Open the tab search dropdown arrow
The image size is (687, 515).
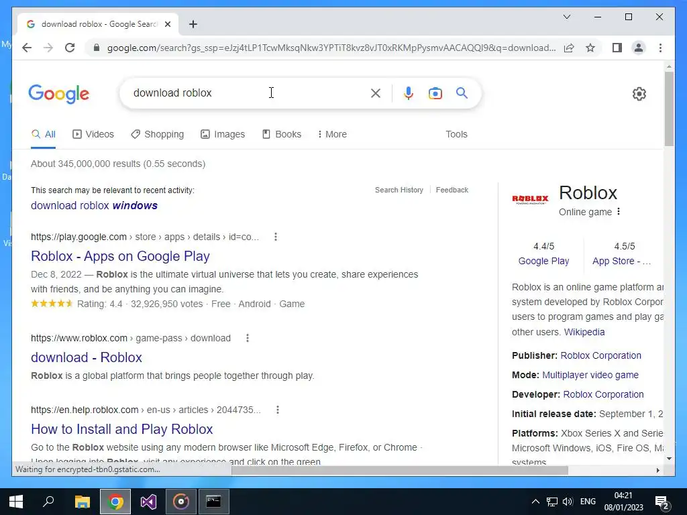tap(566, 17)
